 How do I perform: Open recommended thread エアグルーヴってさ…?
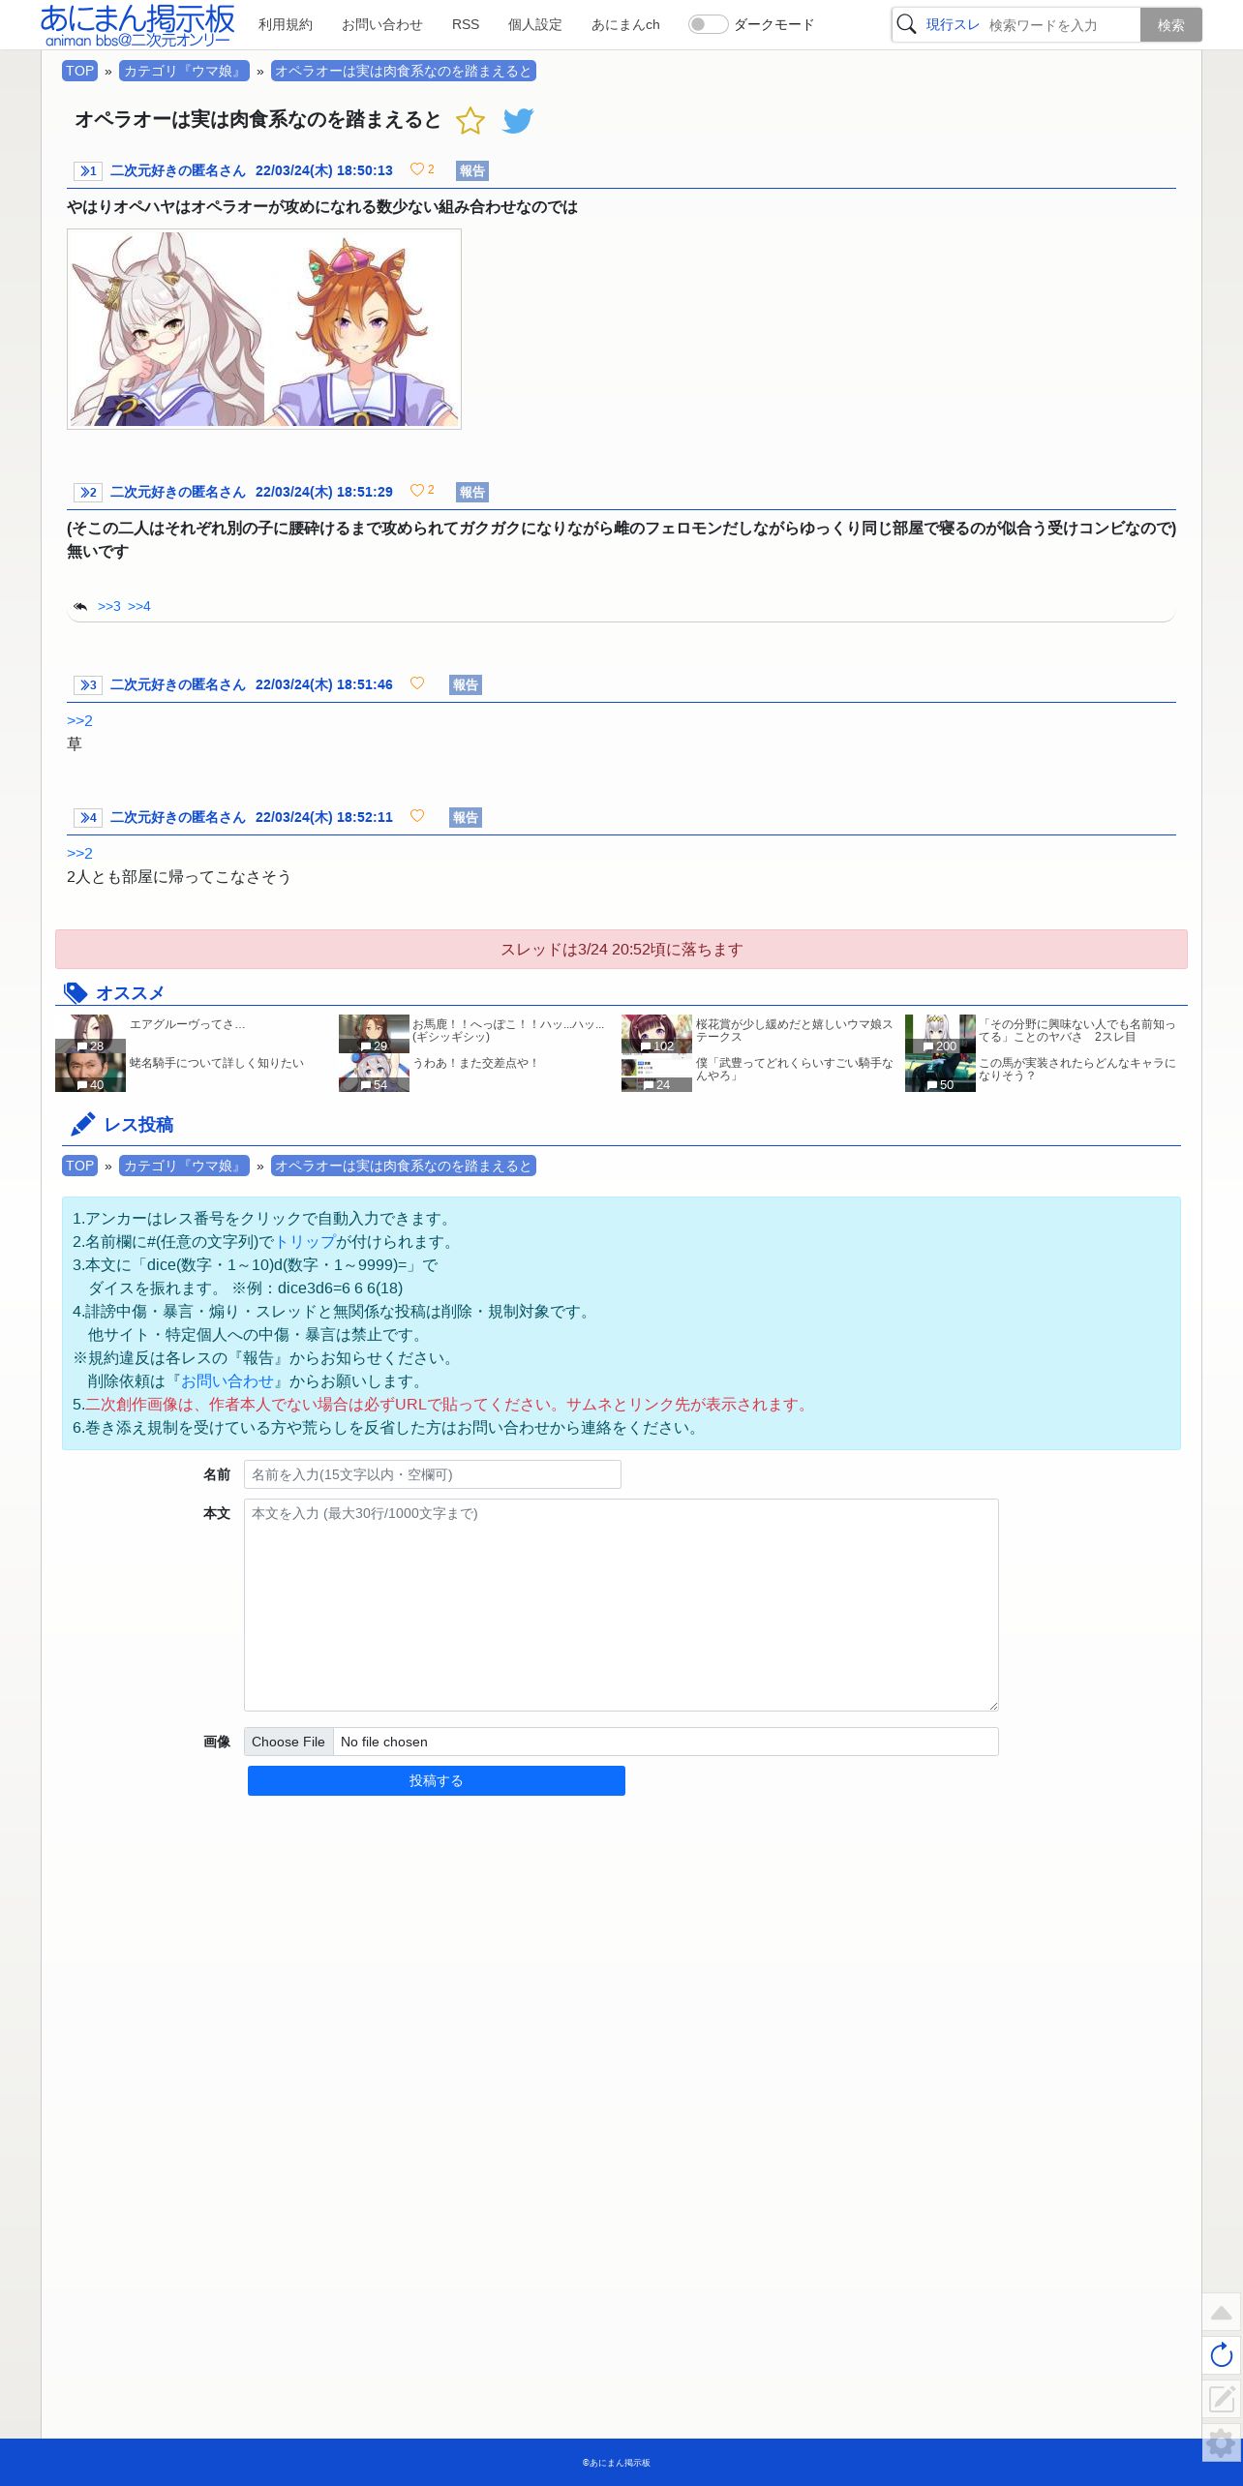[x=187, y=1024]
